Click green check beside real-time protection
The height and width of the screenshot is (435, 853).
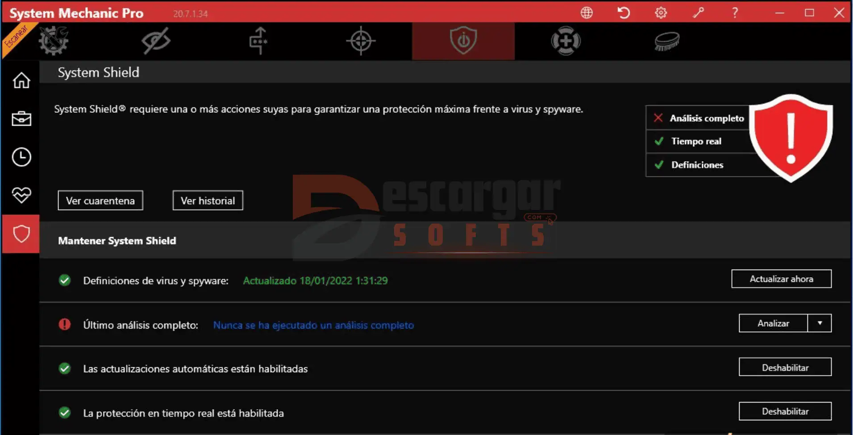click(x=65, y=413)
